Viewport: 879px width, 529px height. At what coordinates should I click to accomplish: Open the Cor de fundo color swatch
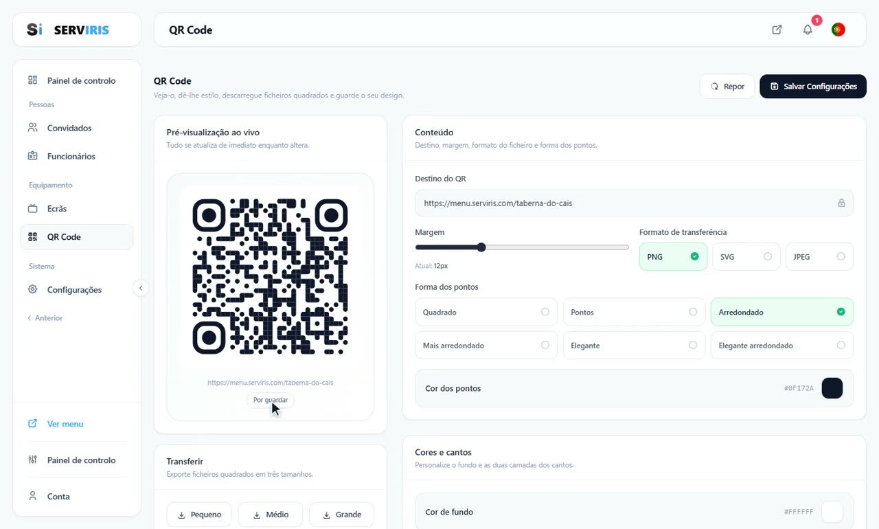832,512
